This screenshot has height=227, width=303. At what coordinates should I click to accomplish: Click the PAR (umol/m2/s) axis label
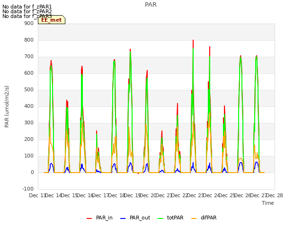(x=7, y=106)
